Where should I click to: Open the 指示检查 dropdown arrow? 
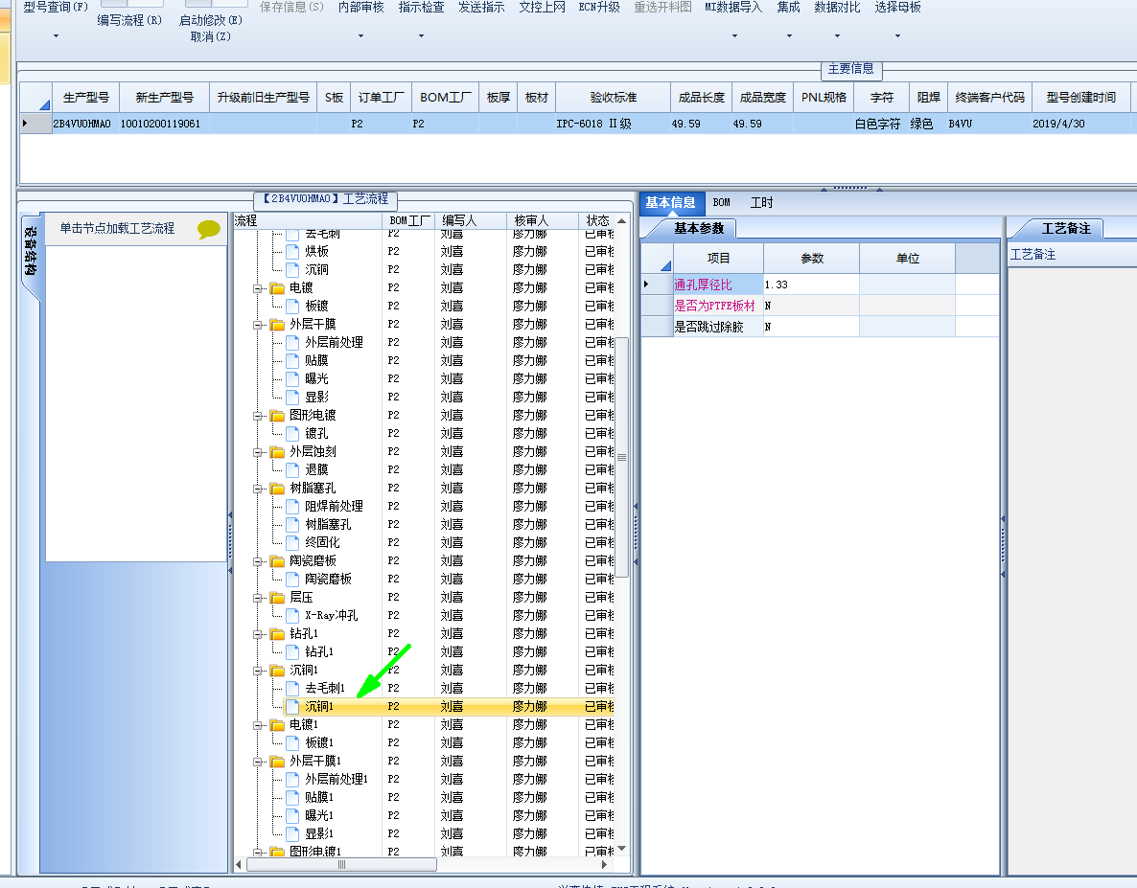tap(421, 35)
